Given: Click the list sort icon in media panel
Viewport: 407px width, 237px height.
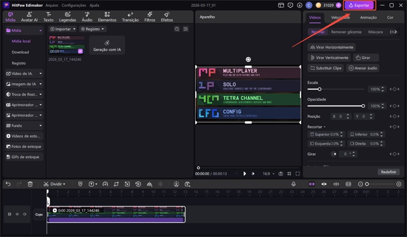Looking at the screenshot, I should 185,29.
